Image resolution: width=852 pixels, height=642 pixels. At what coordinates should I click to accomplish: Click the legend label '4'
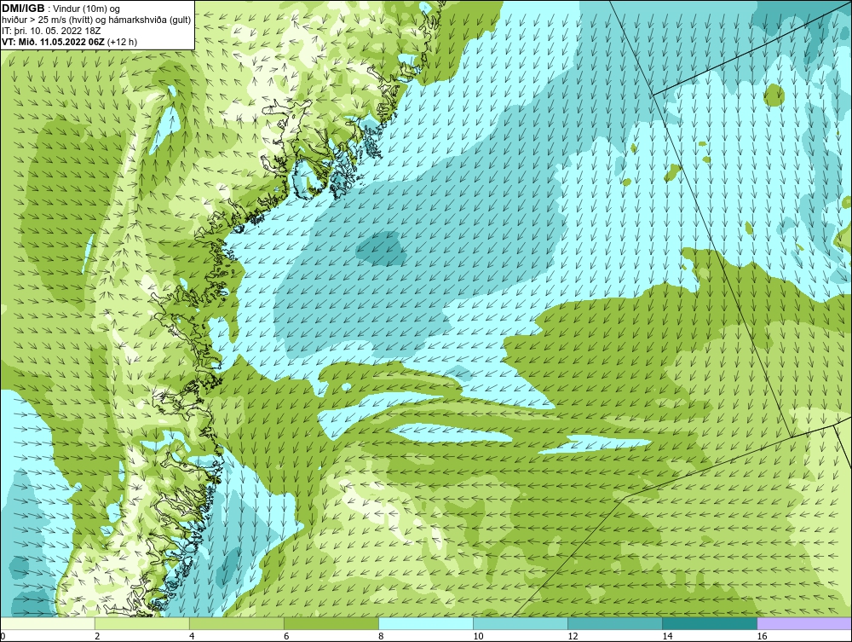(192, 636)
